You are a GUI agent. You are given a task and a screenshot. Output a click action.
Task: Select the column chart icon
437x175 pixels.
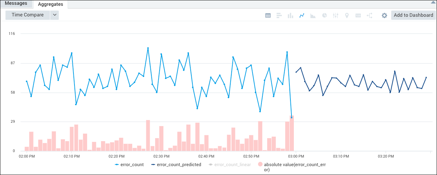pyautogui.click(x=290, y=15)
